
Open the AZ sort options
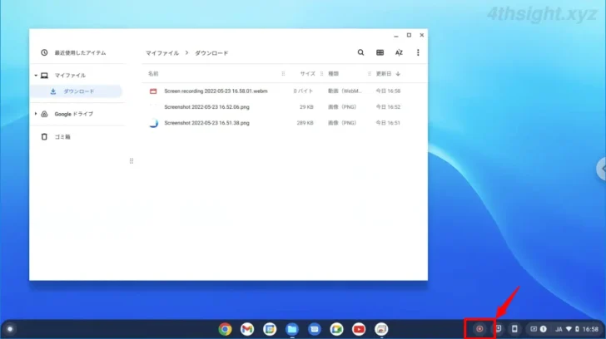399,52
